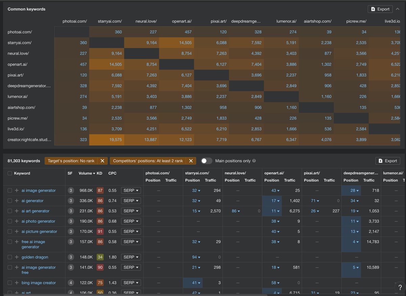Sort table by CPC column

[112, 173]
